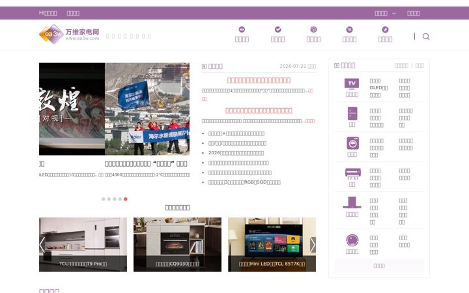Select the active red fifth carousel dot
Viewport: 469px width, 293px height.
pyautogui.click(x=126, y=199)
